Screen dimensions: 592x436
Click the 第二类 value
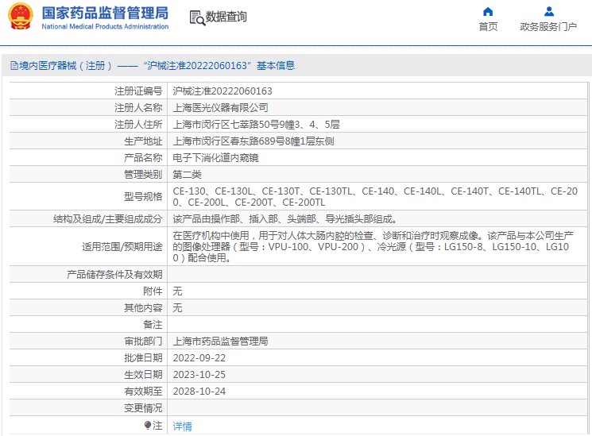188,175
